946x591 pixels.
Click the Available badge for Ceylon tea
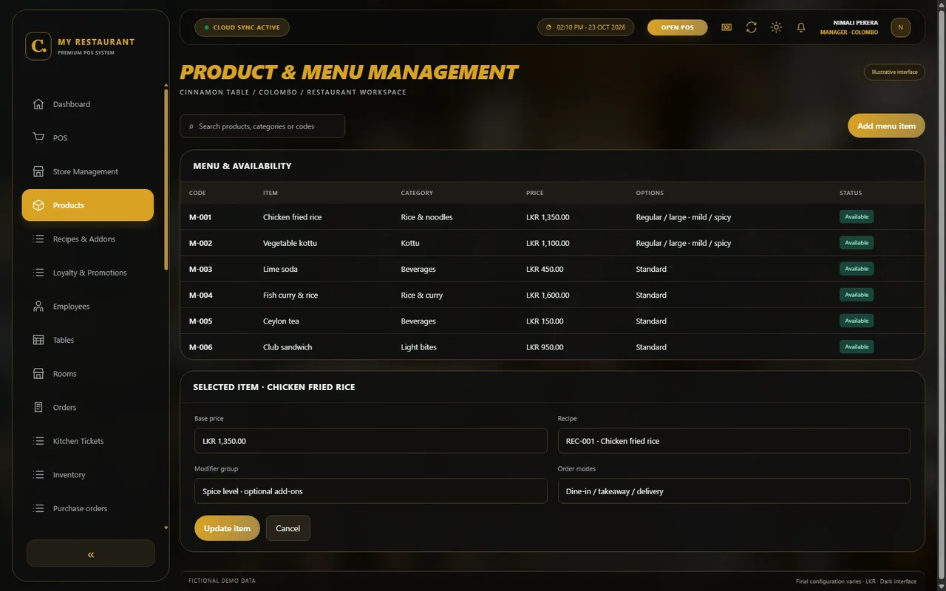coord(857,321)
